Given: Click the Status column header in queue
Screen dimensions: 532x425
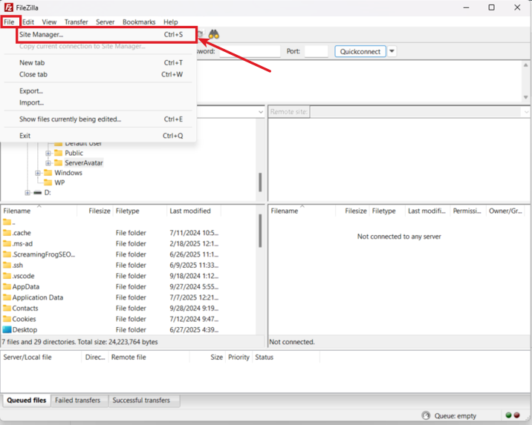Looking at the screenshot, I should [285, 358].
